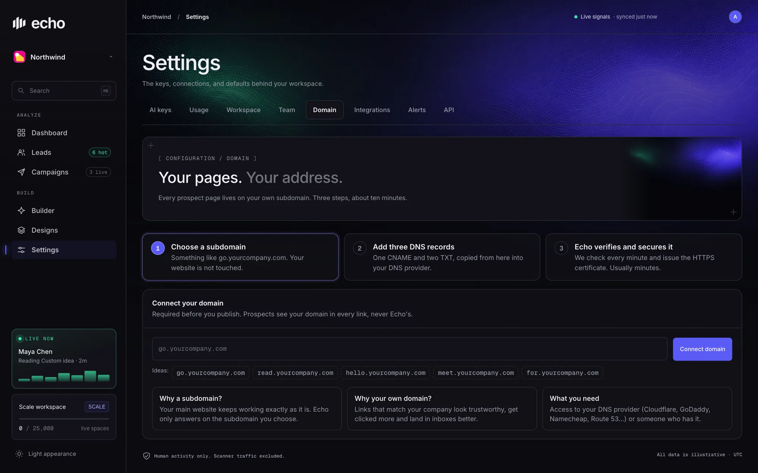Switch to the Workspace tab
Screen dimensions: 758x473
click(243, 110)
